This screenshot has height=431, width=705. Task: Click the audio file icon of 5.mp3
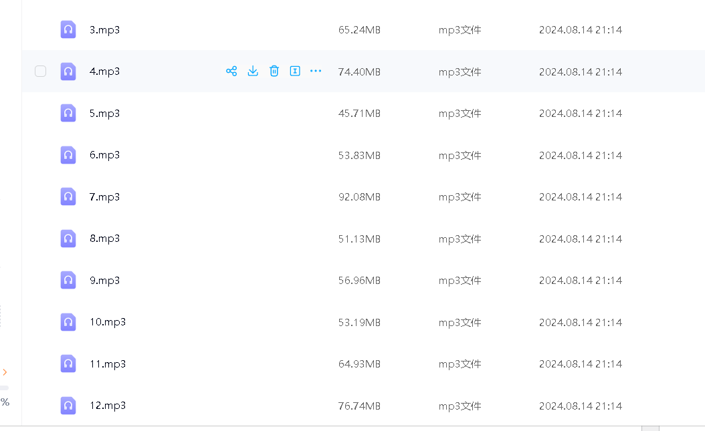click(x=68, y=113)
